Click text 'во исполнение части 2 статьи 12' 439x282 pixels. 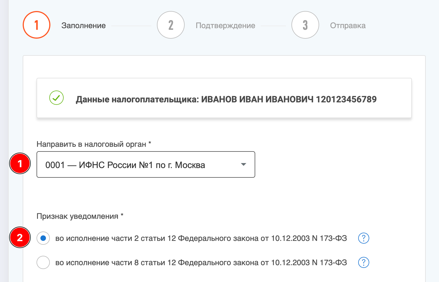point(116,238)
